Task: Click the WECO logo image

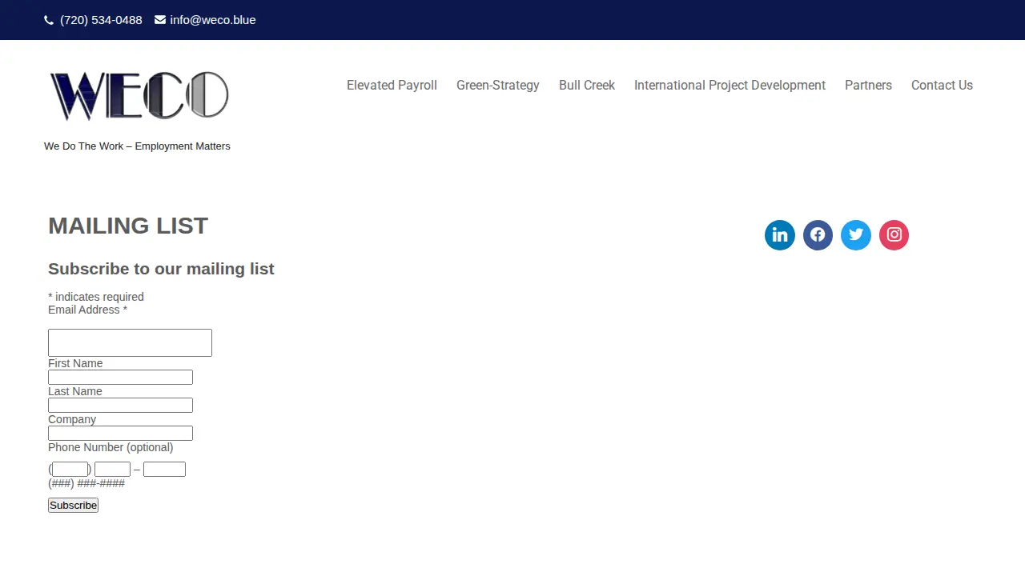Action: click(139, 96)
